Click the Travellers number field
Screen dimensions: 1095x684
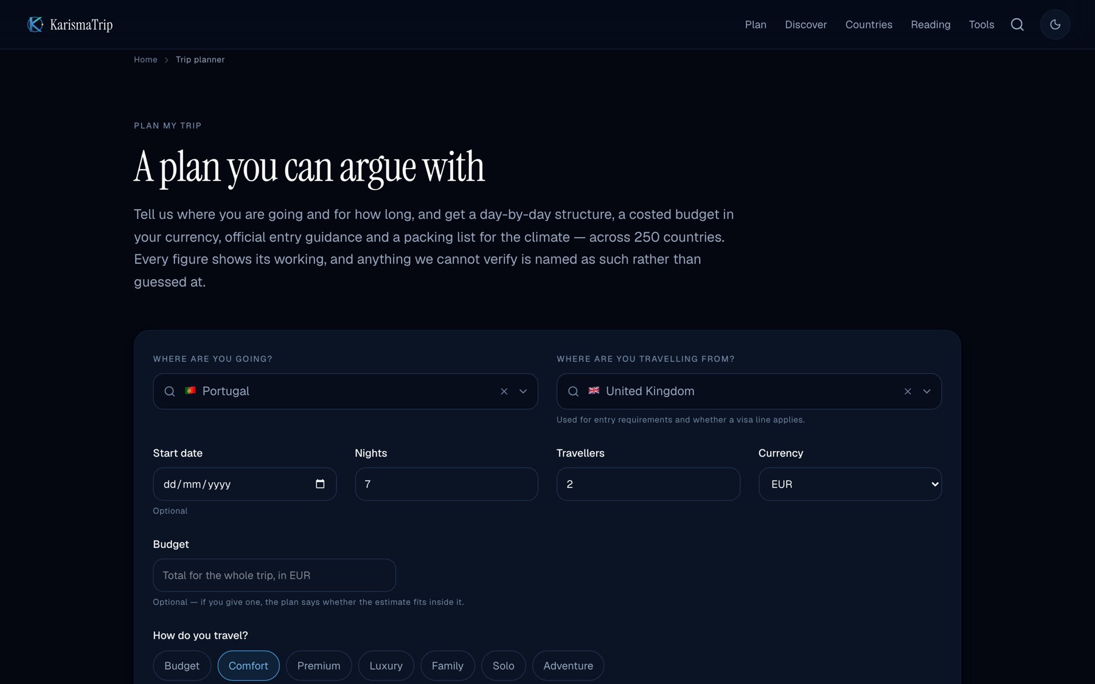point(648,484)
